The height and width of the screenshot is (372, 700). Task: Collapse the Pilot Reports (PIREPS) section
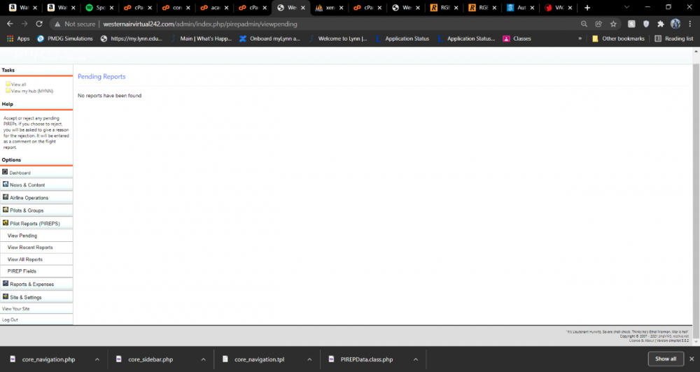click(35, 223)
